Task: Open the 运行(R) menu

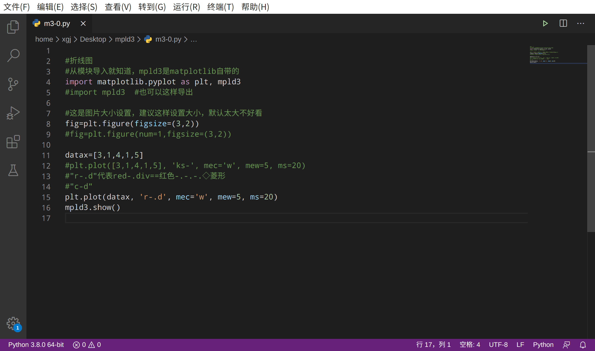Action: tap(186, 7)
